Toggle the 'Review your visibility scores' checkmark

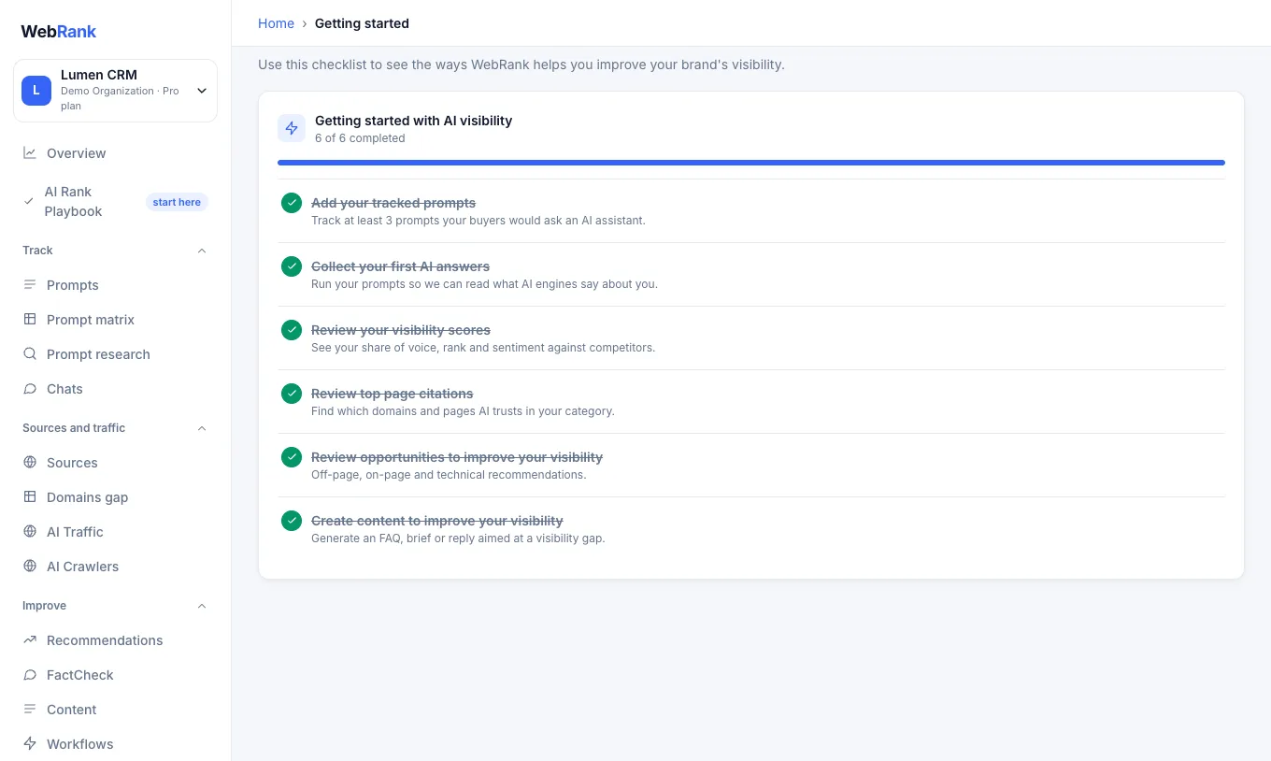[292, 330]
